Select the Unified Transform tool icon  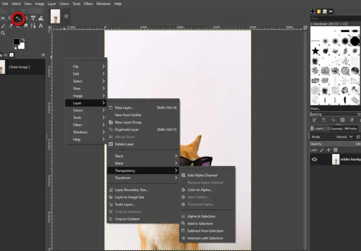click(x=33, y=19)
